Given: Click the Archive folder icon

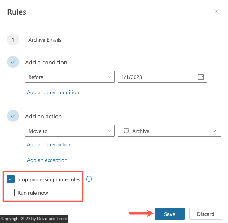Looking at the screenshot, I should 126,131.
